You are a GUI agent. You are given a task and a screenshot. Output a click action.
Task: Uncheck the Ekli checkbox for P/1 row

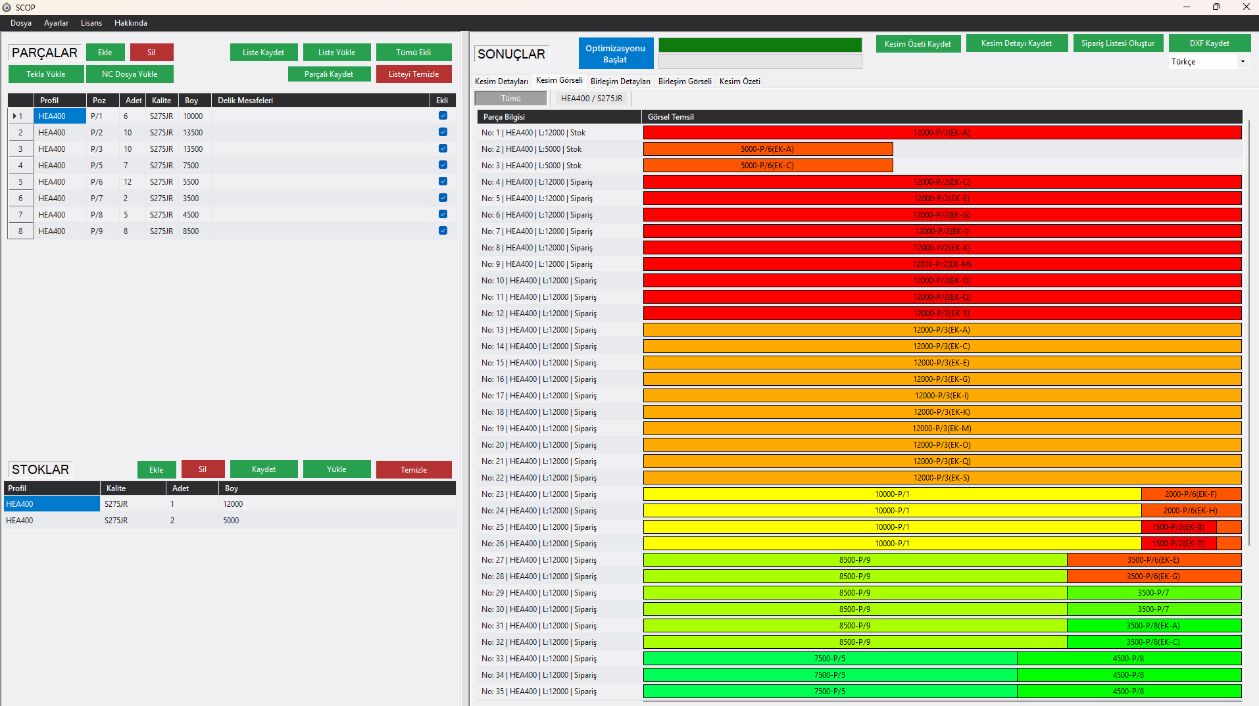(443, 116)
